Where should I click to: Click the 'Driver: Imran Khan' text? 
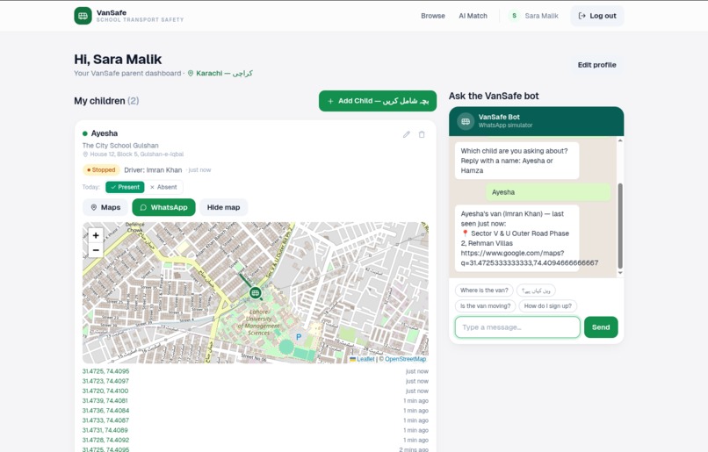click(153, 170)
